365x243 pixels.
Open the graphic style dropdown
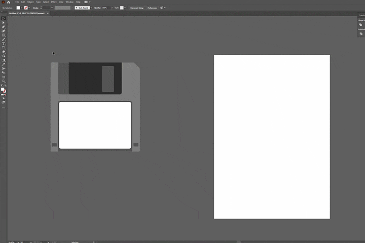click(125, 8)
